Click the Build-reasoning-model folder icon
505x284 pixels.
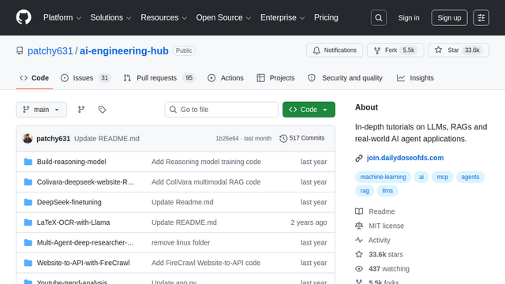click(28, 162)
